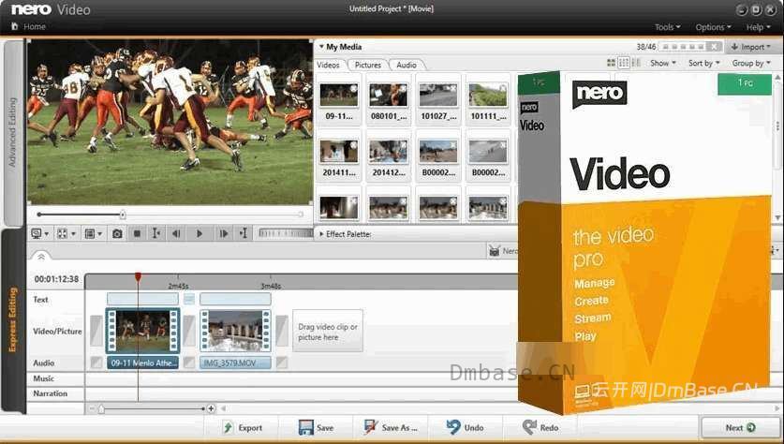This screenshot has width=784, height=444.
Task: Open the Options menu
Action: (713, 27)
